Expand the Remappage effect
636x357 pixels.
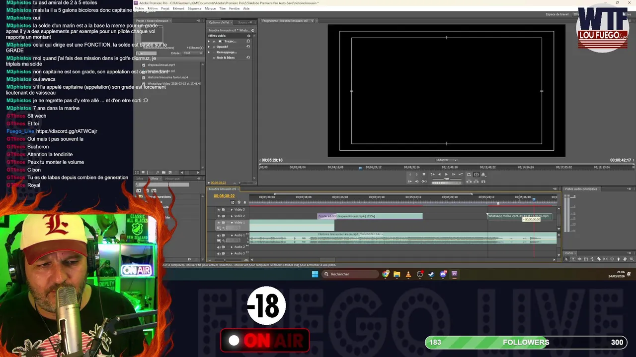click(209, 52)
